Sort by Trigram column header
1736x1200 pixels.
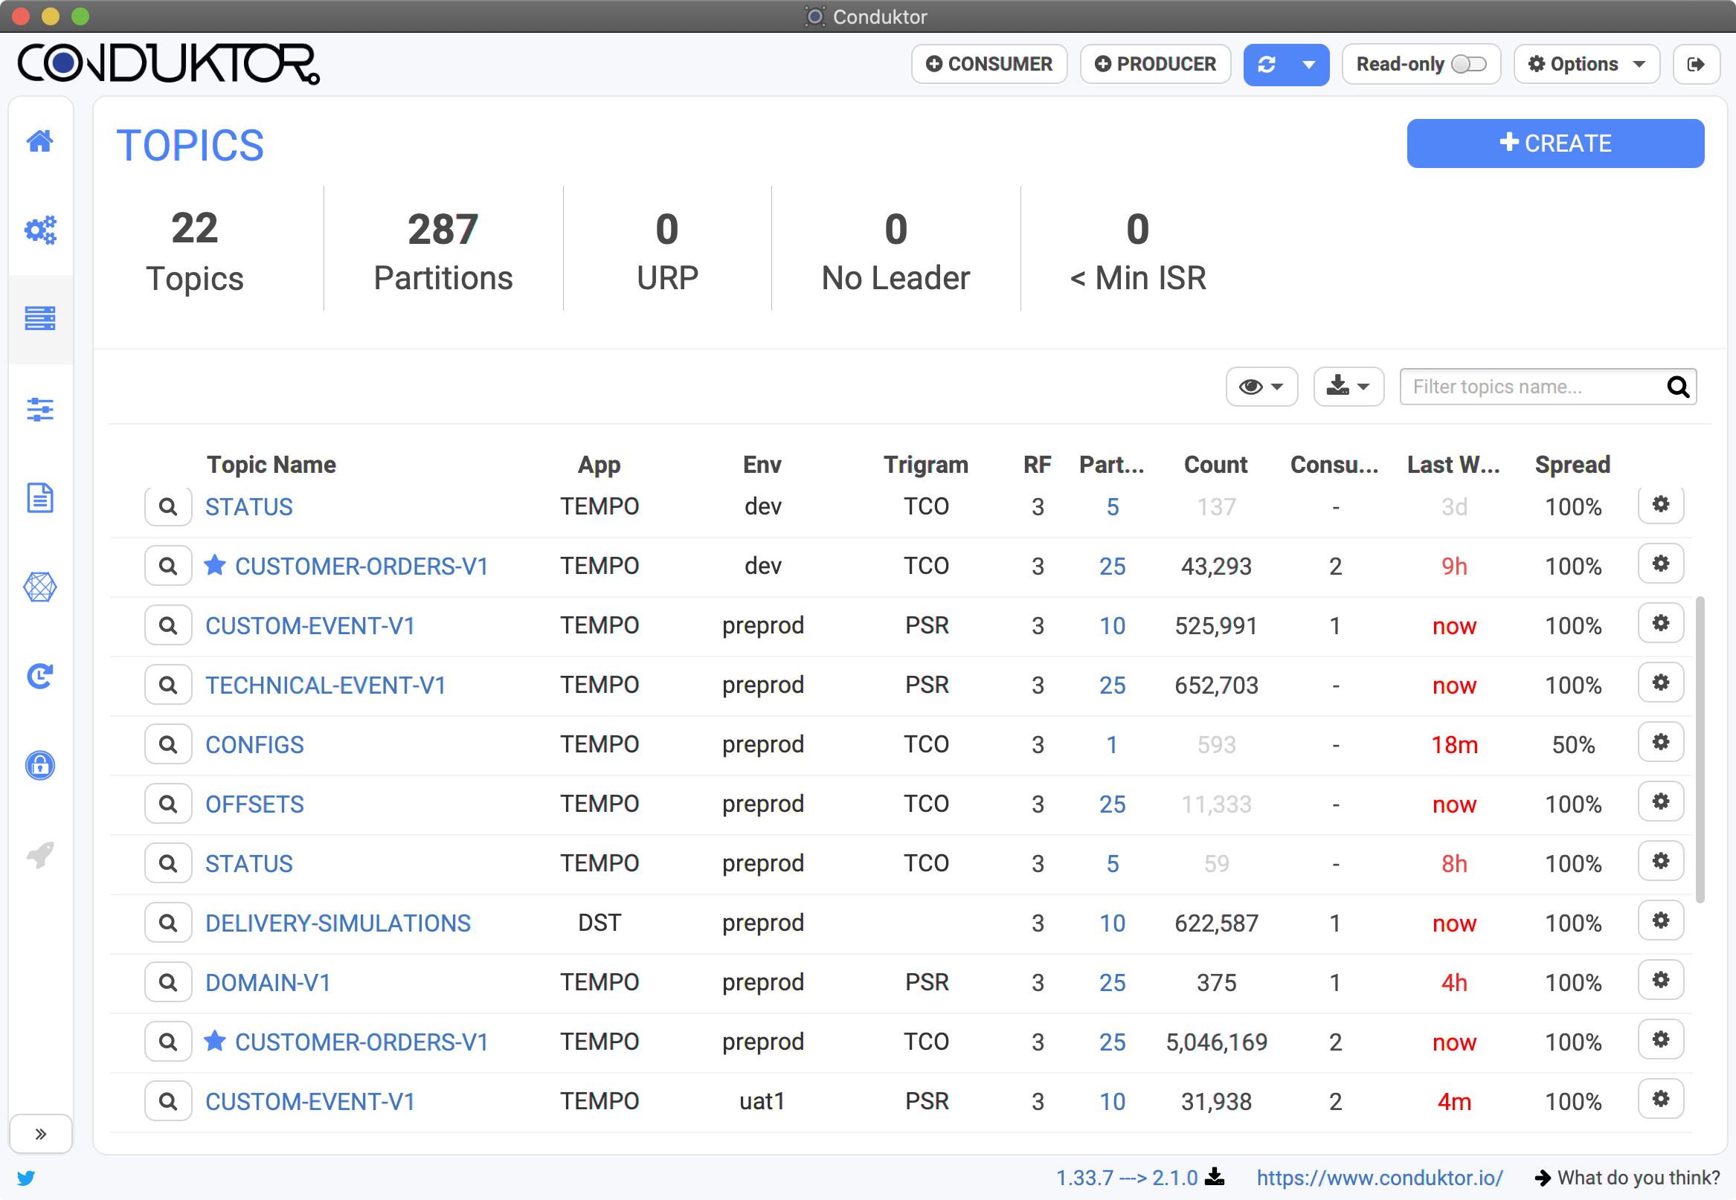(926, 465)
